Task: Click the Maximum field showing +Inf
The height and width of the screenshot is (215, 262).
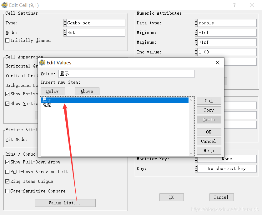Action: click(x=227, y=42)
